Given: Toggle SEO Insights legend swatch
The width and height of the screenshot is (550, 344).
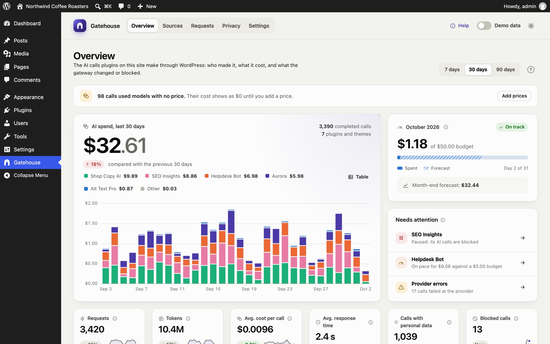Looking at the screenshot, I should tap(147, 176).
